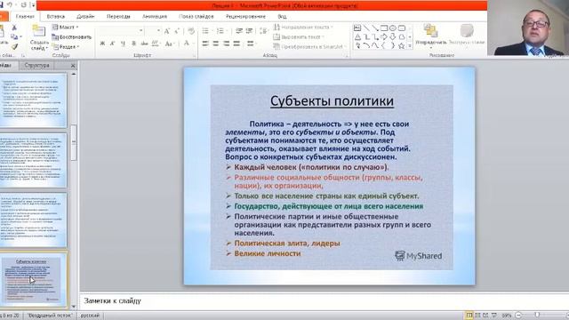Toggle strikethrough formatting
Viewport: 569px width, 320px height.
click(144, 44)
